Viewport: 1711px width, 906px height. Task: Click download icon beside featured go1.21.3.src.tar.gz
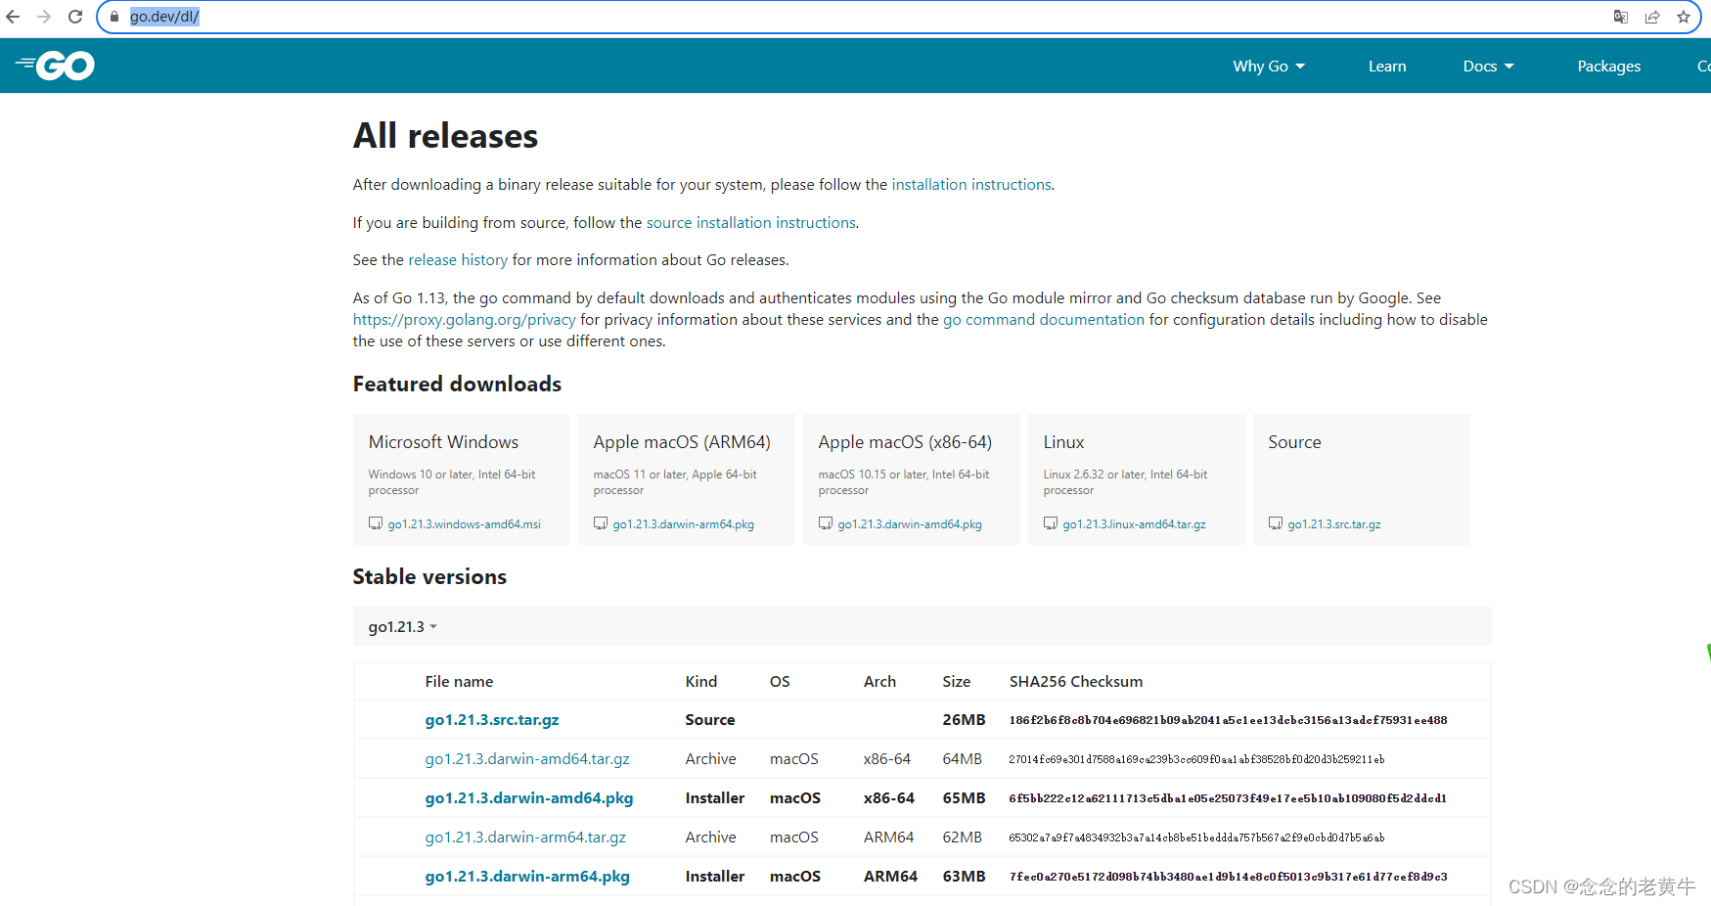point(1276,523)
